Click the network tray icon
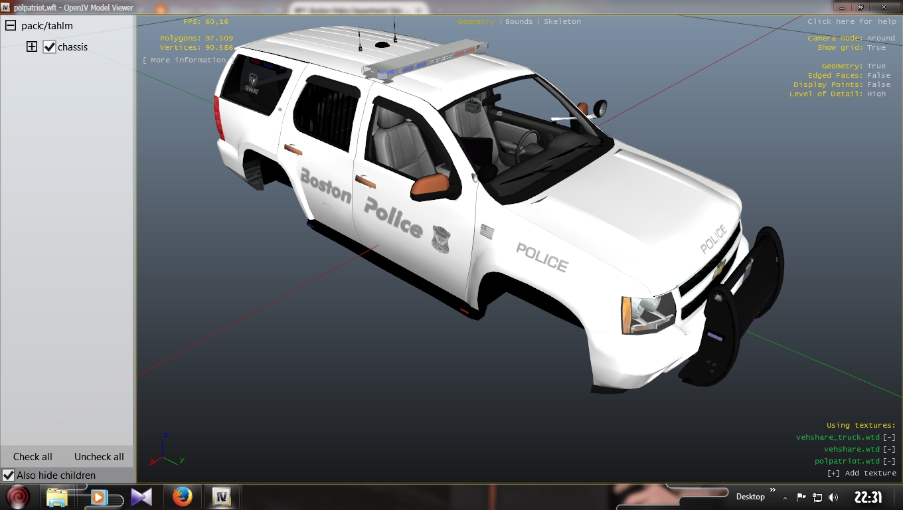The image size is (903, 510). [x=817, y=497]
